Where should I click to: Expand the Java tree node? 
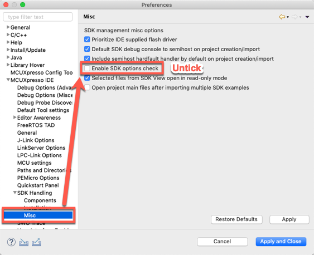8,57
